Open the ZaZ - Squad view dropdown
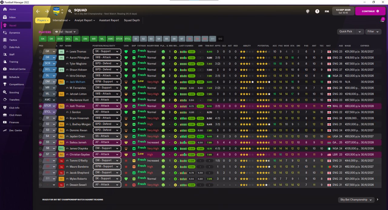The image size is (388, 210). click(x=65, y=32)
